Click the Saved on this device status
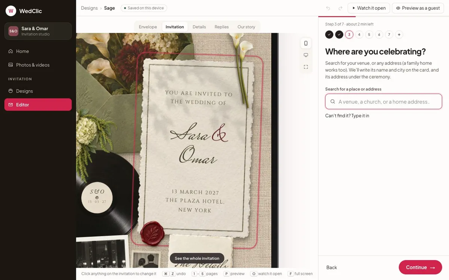Viewport: 449px width, 280px height. click(144, 8)
